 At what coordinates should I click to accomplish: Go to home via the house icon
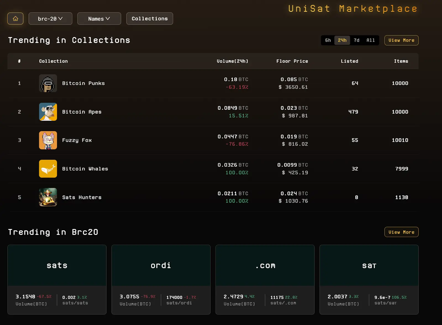(x=15, y=18)
